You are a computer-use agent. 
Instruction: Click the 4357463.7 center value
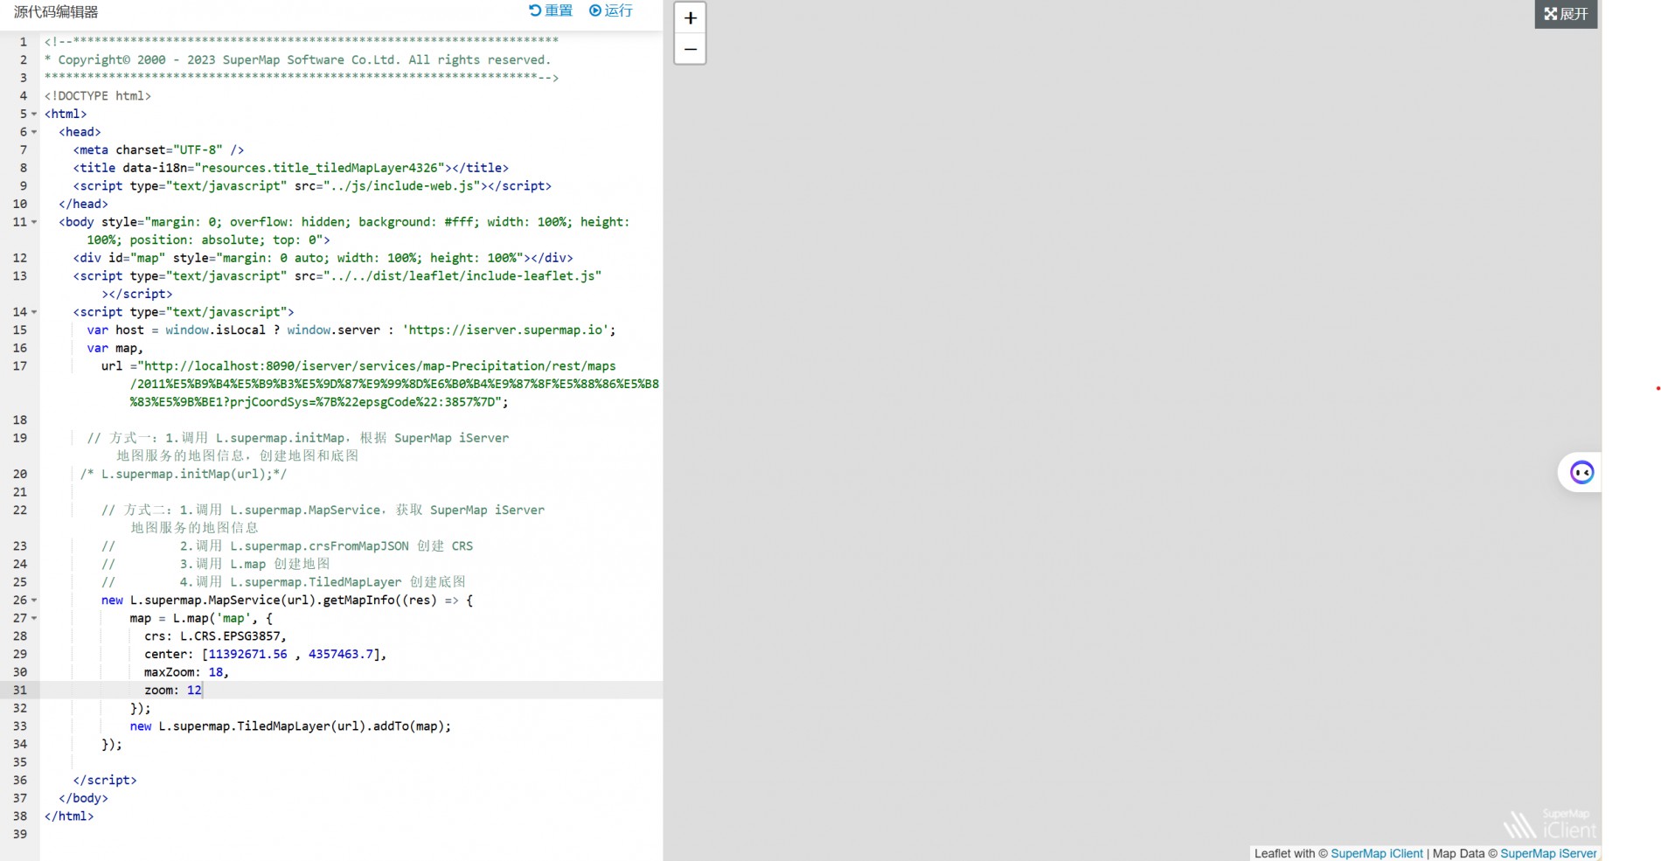point(341,654)
